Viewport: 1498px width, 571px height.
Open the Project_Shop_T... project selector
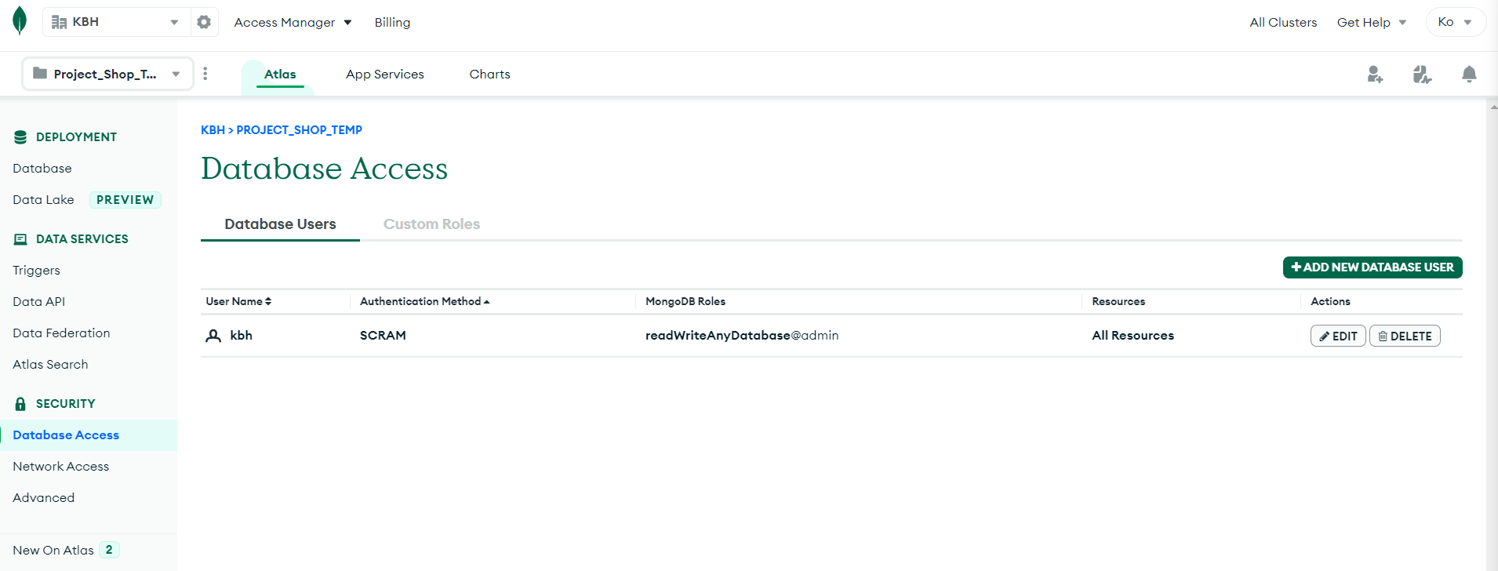tap(107, 74)
